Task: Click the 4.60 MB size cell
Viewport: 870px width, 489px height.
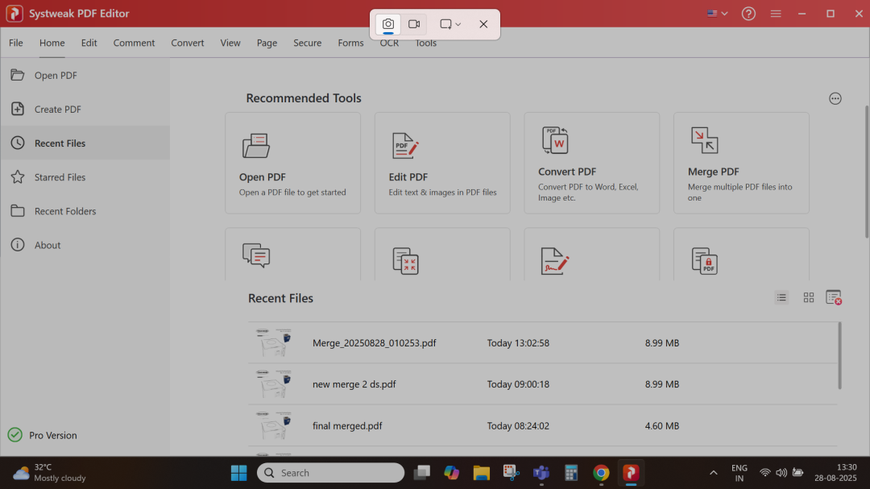Action: click(662, 425)
